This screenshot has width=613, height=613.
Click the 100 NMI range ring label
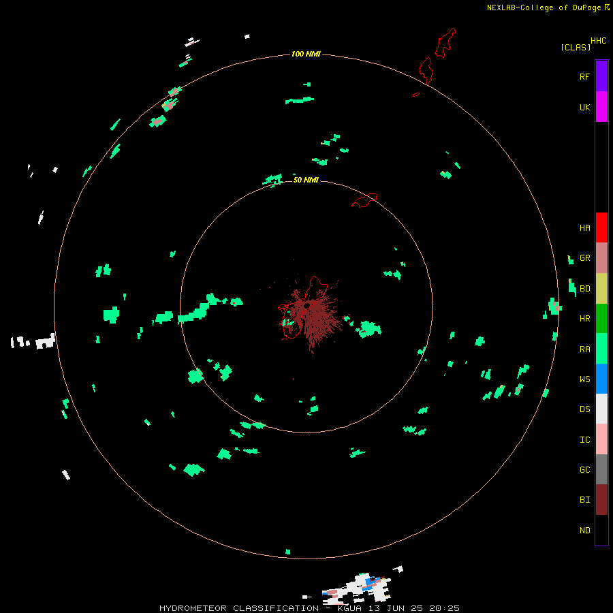point(306,54)
